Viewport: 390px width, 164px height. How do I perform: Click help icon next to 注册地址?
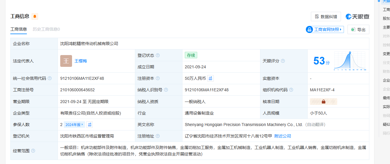[x=158, y=136]
